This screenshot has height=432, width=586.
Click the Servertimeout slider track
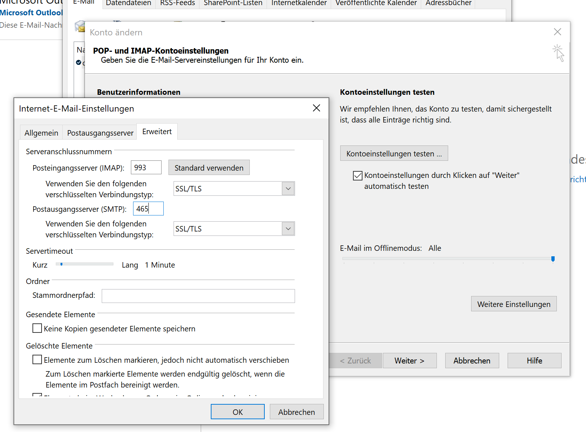point(88,264)
